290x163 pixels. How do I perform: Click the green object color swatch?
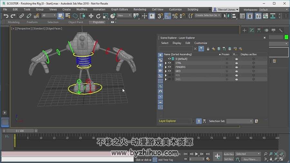286,37
